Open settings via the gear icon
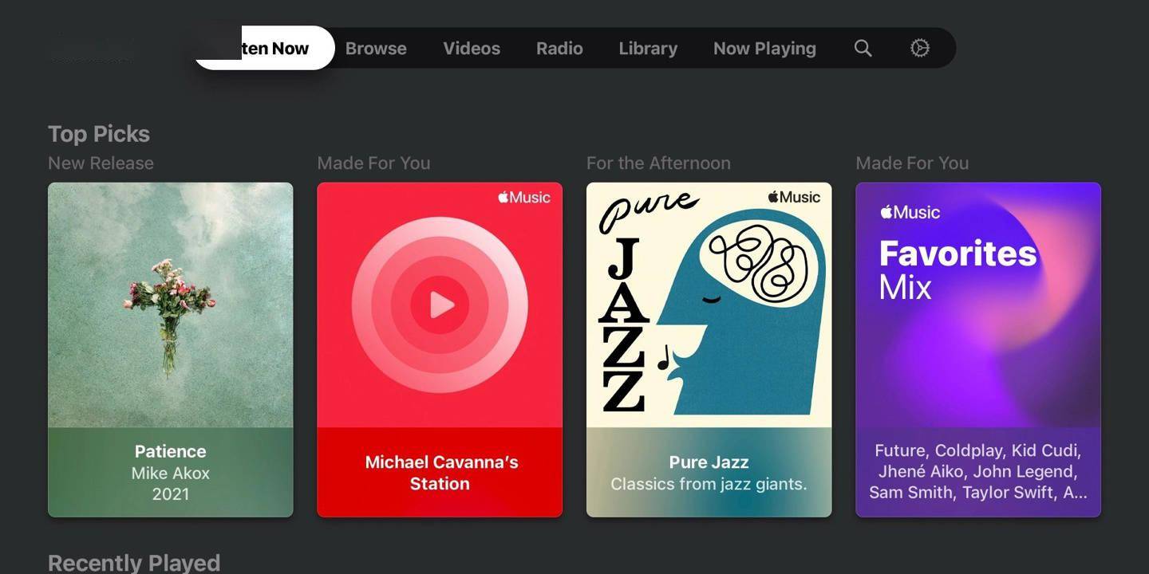Image resolution: width=1149 pixels, height=574 pixels. point(919,48)
